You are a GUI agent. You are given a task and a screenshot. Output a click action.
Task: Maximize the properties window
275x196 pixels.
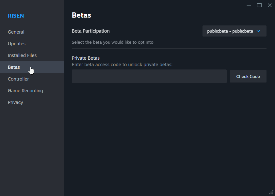(x=259, y=5)
